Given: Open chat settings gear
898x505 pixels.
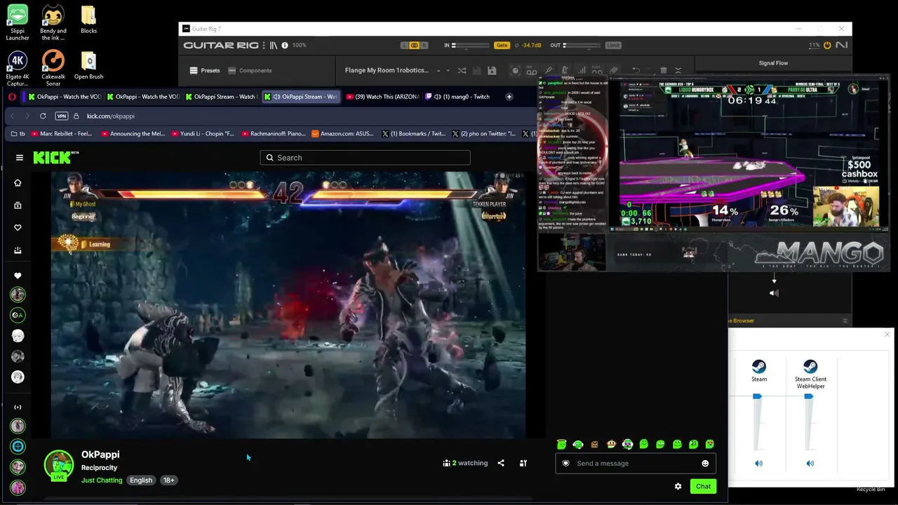Looking at the screenshot, I should pyautogui.click(x=678, y=486).
